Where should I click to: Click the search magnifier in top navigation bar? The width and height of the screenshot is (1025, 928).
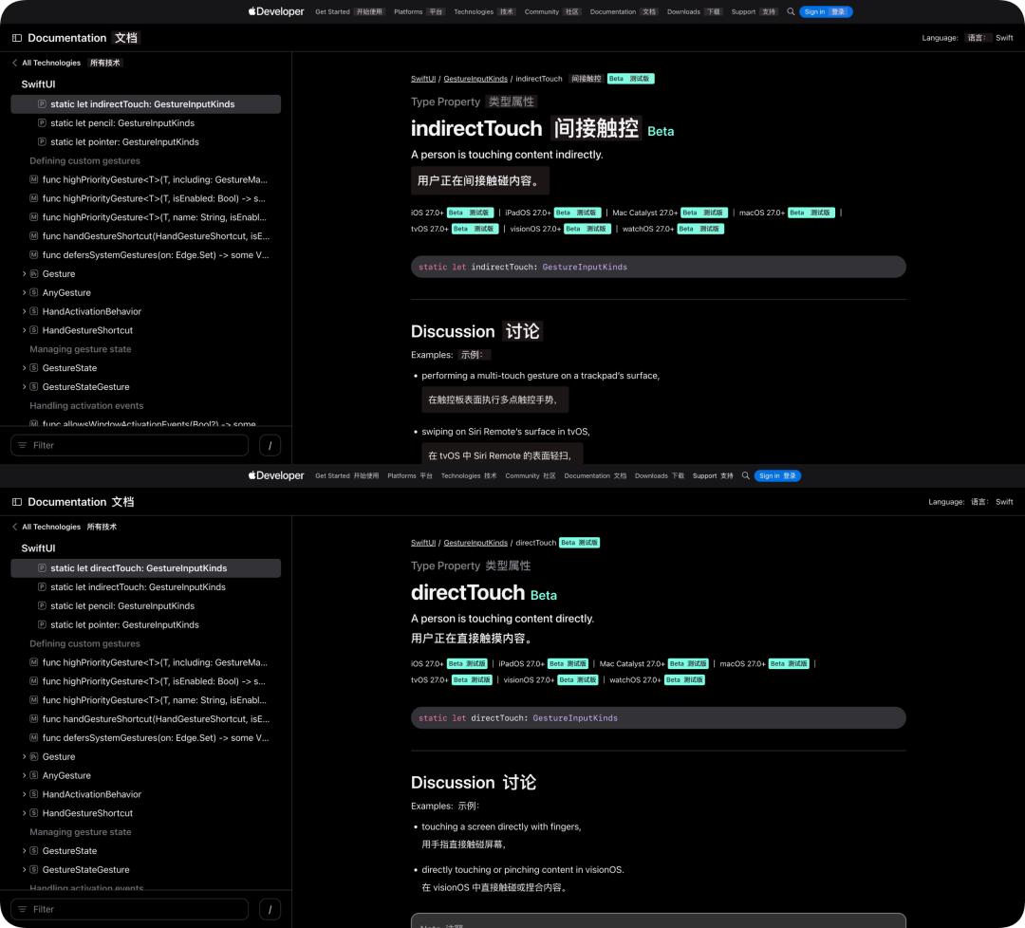point(791,11)
